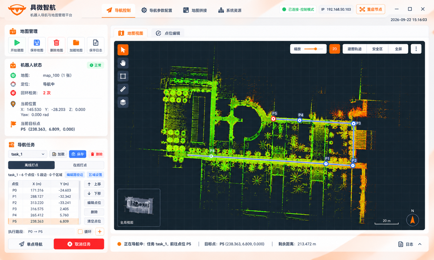This screenshot has height=260, width=434.
Task: Open the 导航参数配置 tab
Action: coord(157,10)
